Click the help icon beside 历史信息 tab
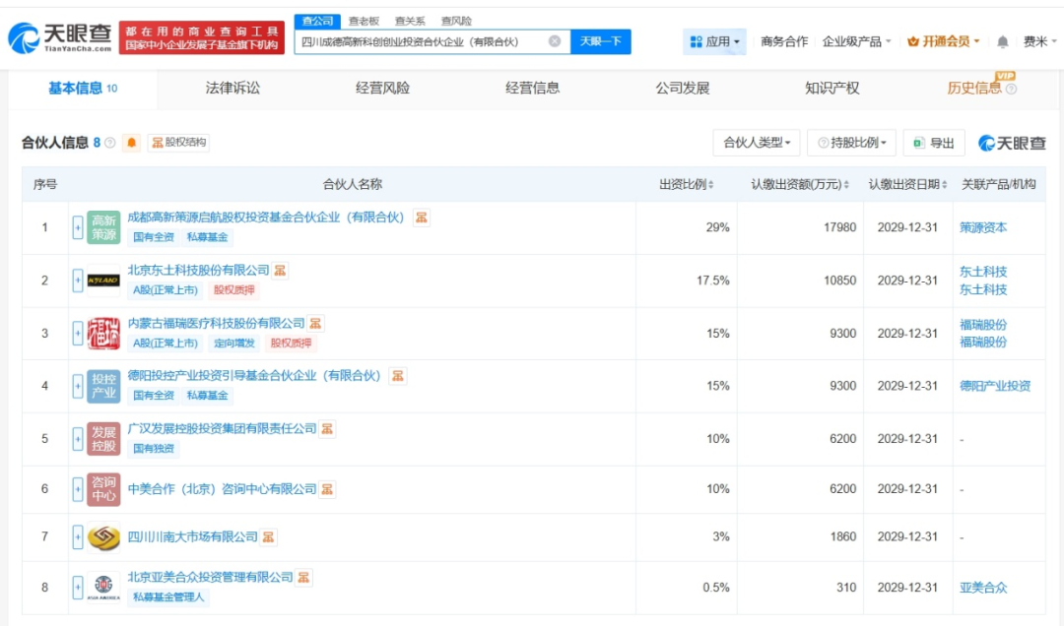1064x626 pixels. pos(1011,90)
